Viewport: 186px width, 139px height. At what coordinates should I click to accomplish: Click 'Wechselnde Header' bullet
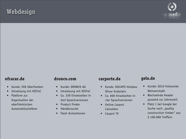pos(162,98)
